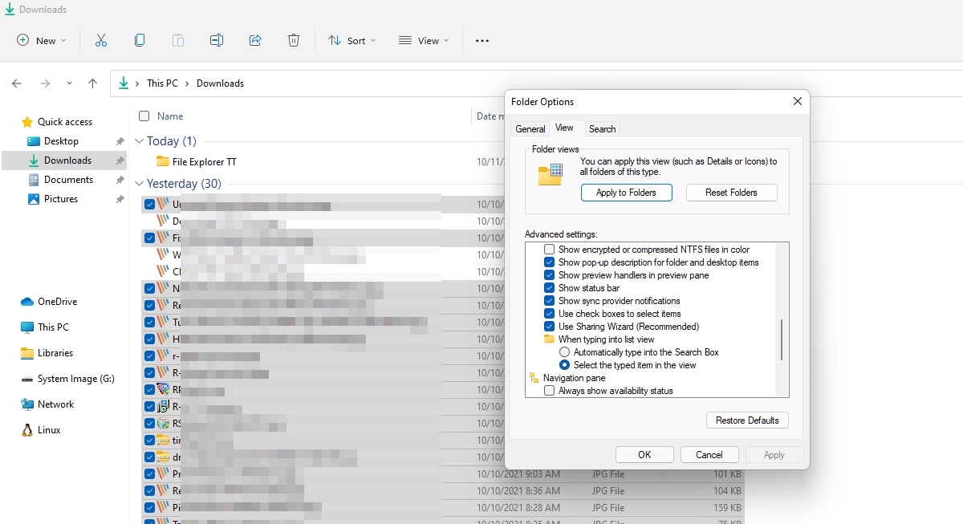Click the Copy icon in toolbar
Screen dimensions: 963x524
(x=140, y=40)
